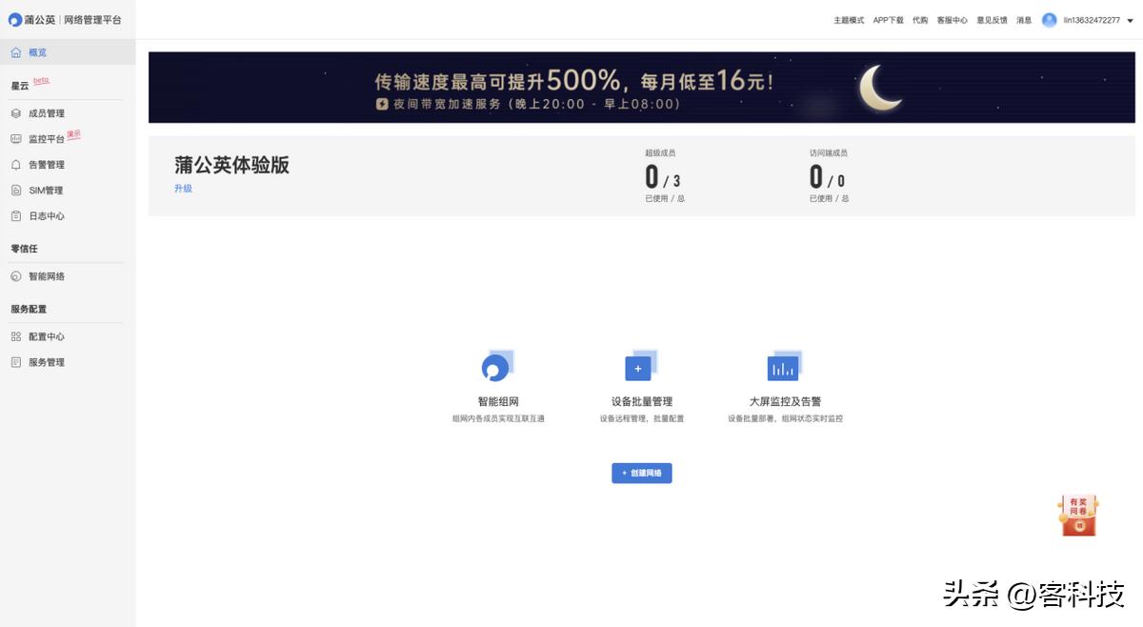Click the user avatar icon
Image resolution: width=1143 pixels, height=627 pixels.
point(1049,20)
